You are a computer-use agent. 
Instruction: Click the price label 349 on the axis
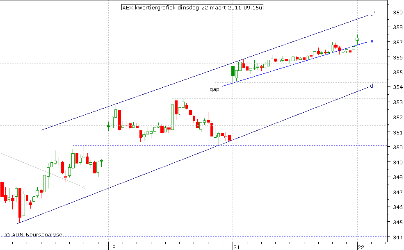[x=397, y=162]
